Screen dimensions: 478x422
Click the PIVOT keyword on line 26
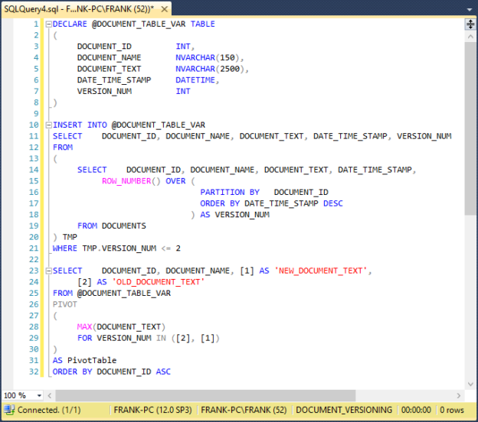[64, 304]
